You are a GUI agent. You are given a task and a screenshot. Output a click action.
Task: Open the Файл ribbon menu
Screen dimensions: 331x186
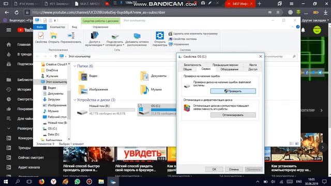(40, 27)
